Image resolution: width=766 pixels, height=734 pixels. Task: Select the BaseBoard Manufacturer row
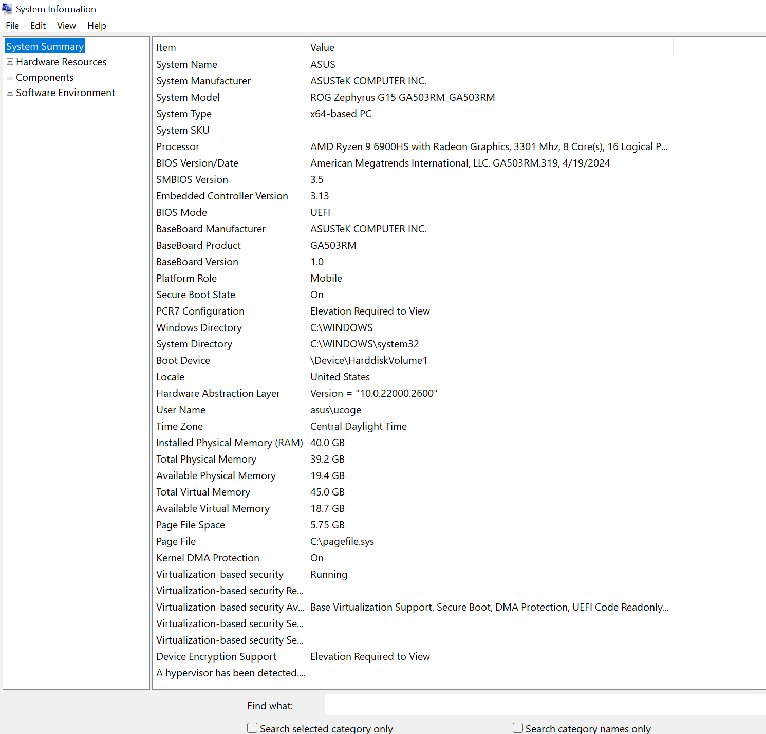(413, 229)
